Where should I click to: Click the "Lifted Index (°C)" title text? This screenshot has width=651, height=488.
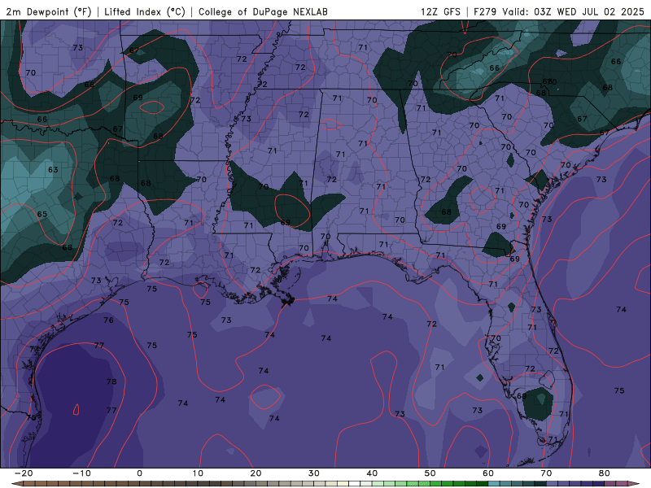[x=145, y=11]
